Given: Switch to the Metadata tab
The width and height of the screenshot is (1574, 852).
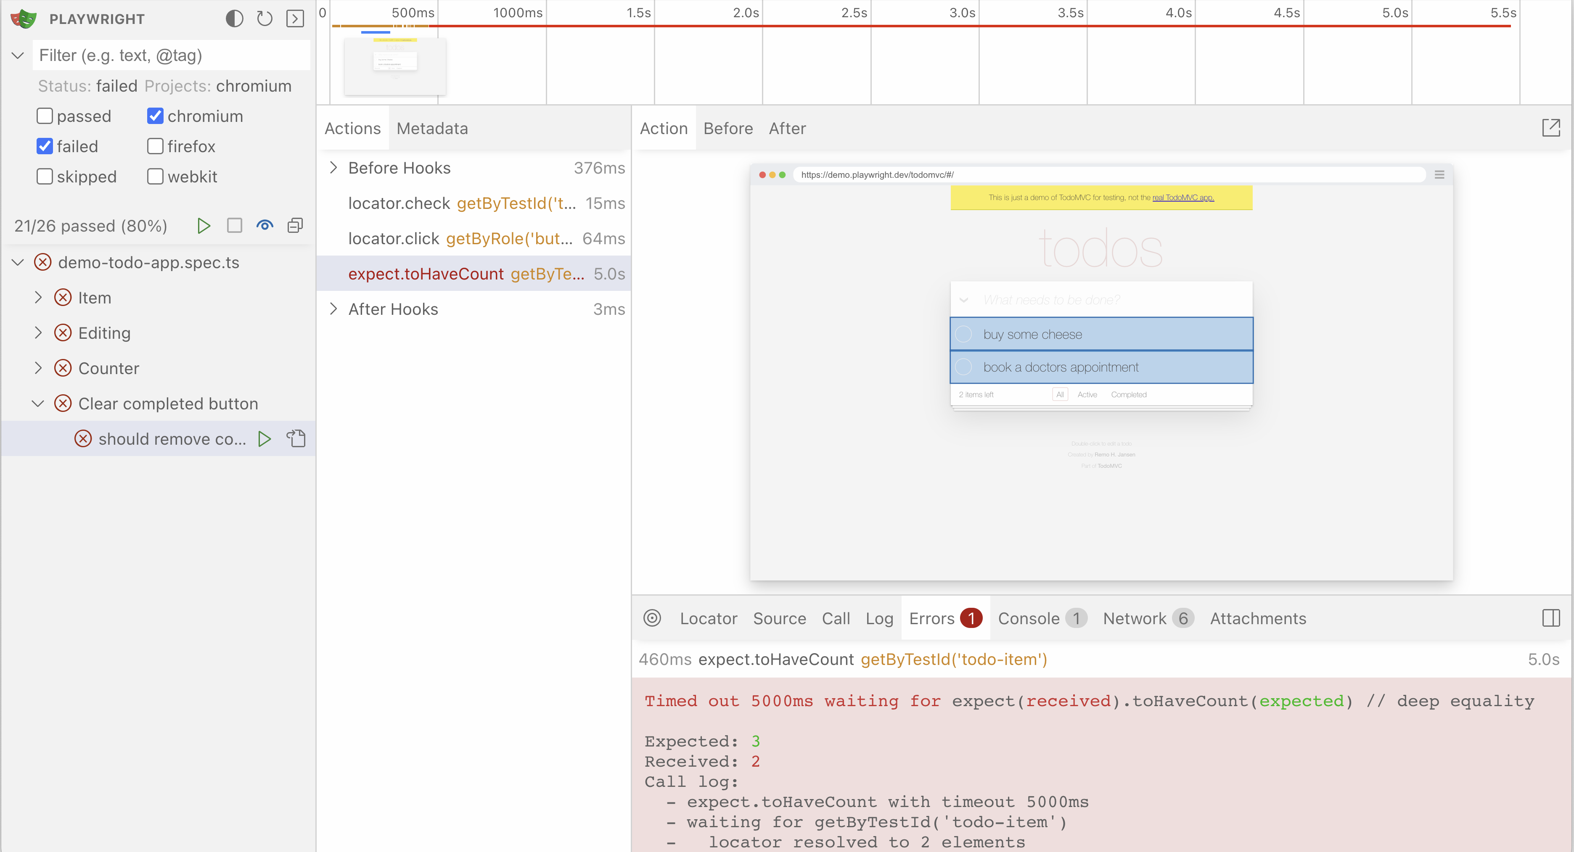Looking at the screenshot, I should (x=432, y=128).
